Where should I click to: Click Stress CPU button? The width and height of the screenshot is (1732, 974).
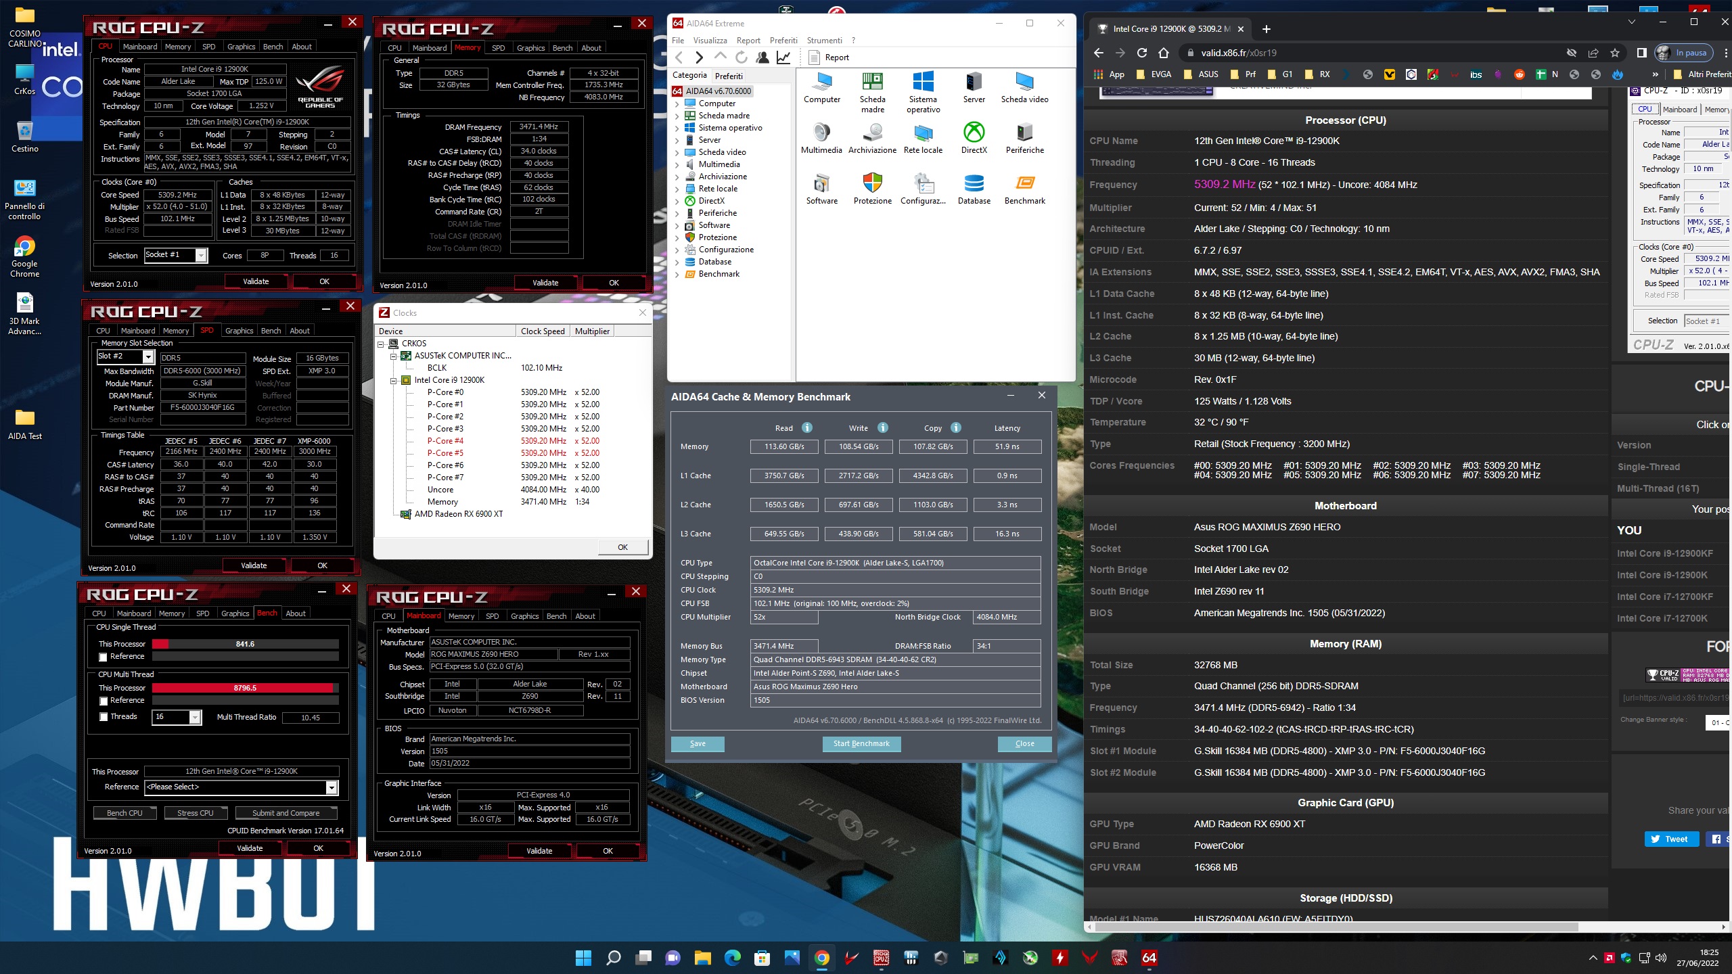pyautogui.click(x=195, y=813)
